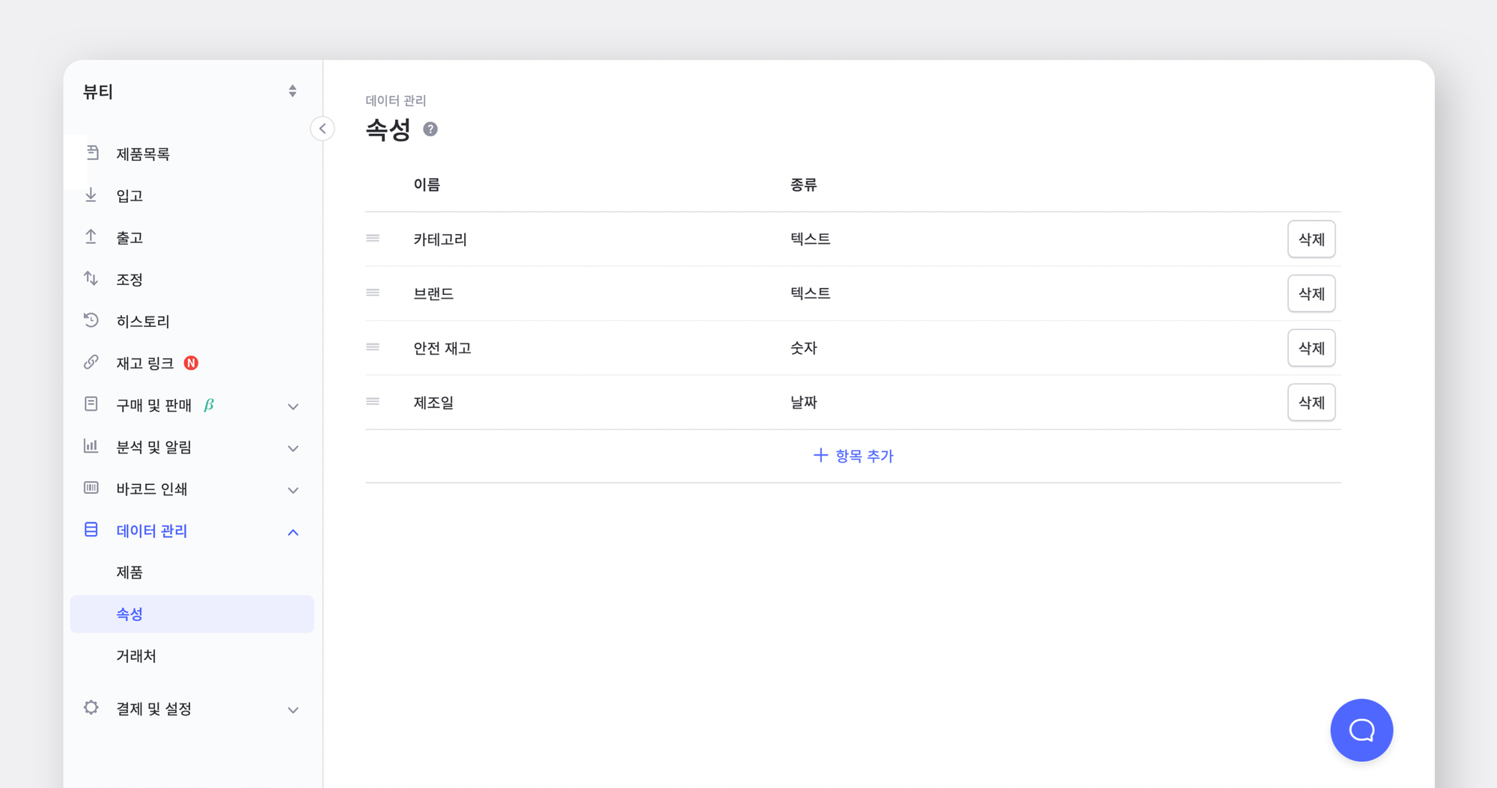Delete the 제조일 attribute
The width and height of the screenshot is (1497, 788).
[1311, 403]
